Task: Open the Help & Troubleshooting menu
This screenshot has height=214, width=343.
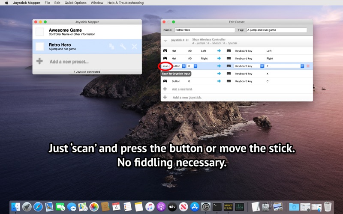Action: coord(125,3)
